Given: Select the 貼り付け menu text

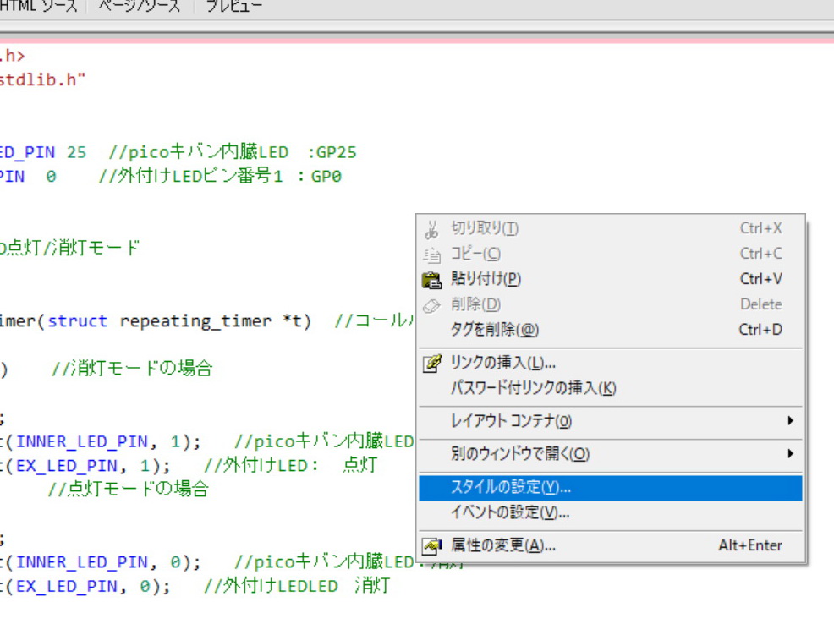Looking at the screenshot, I should pos(486,280).
